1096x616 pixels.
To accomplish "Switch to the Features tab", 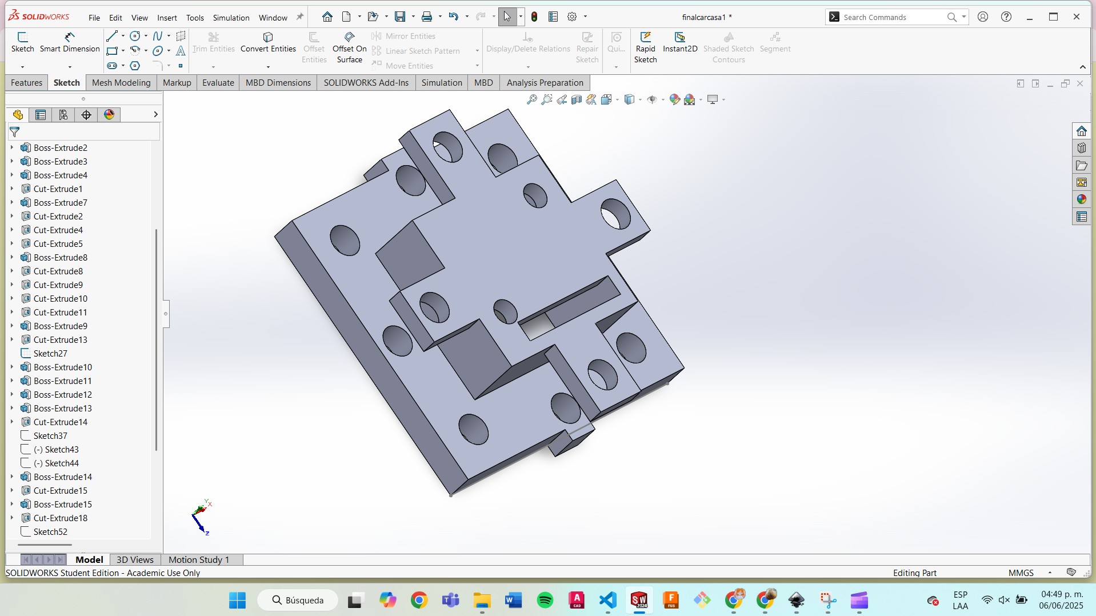I will [26, 83].
